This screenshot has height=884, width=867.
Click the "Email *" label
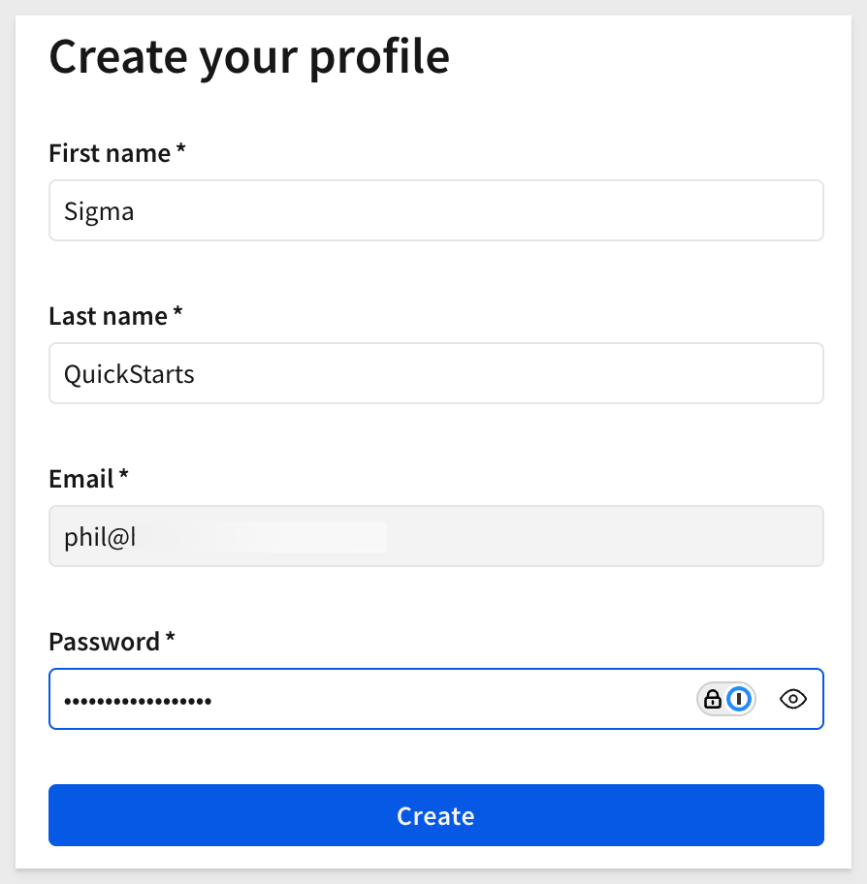point(88,479)
